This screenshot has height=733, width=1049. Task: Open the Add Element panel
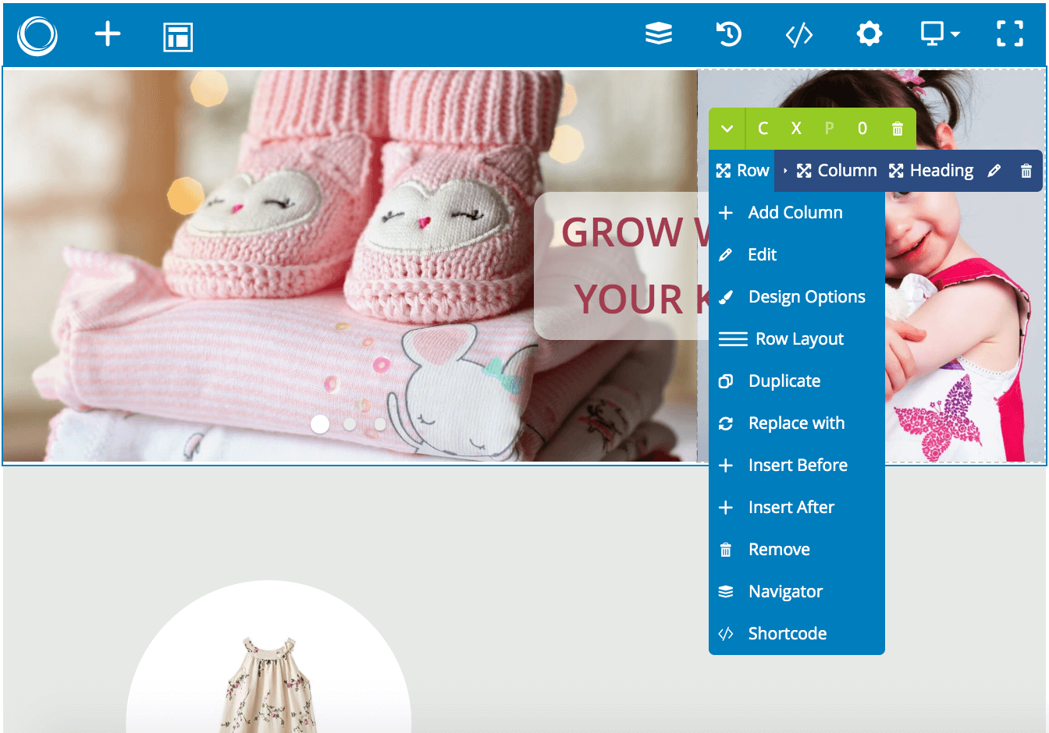[x=108, y=34]
